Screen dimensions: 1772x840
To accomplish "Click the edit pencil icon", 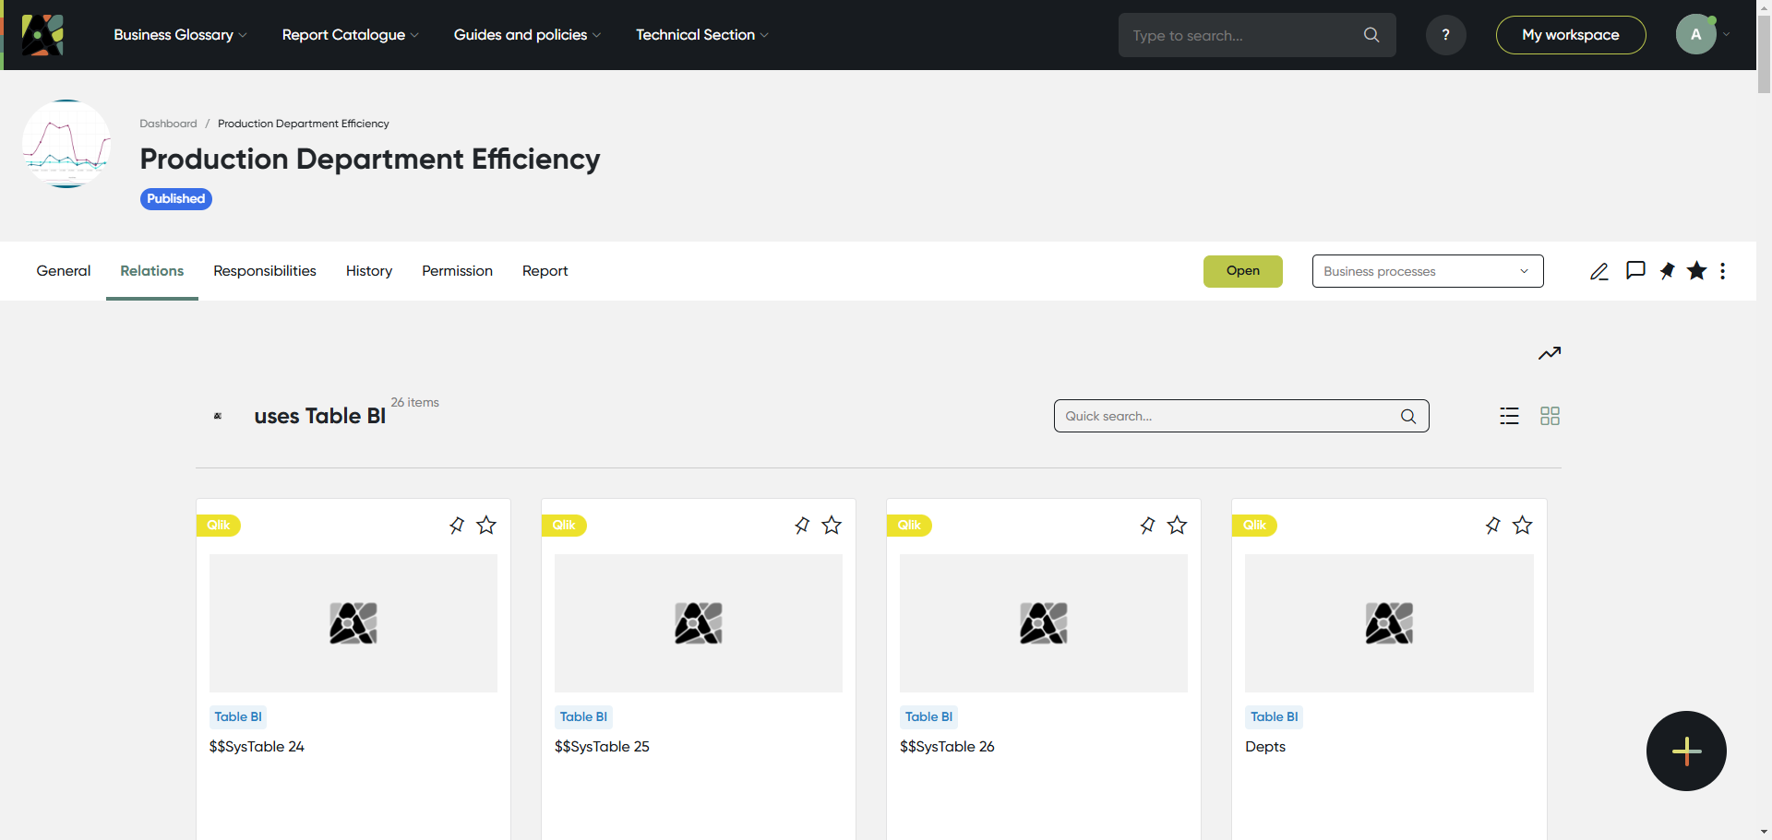I will click(1599, 271).
